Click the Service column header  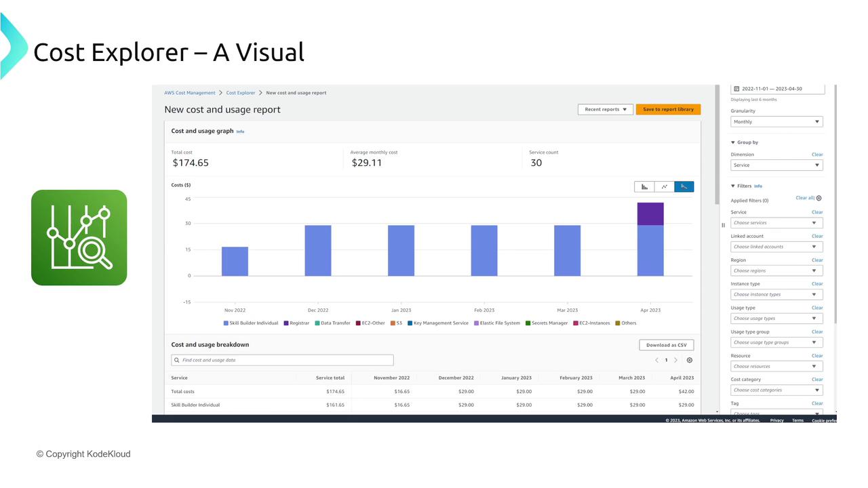pos(180,378)
